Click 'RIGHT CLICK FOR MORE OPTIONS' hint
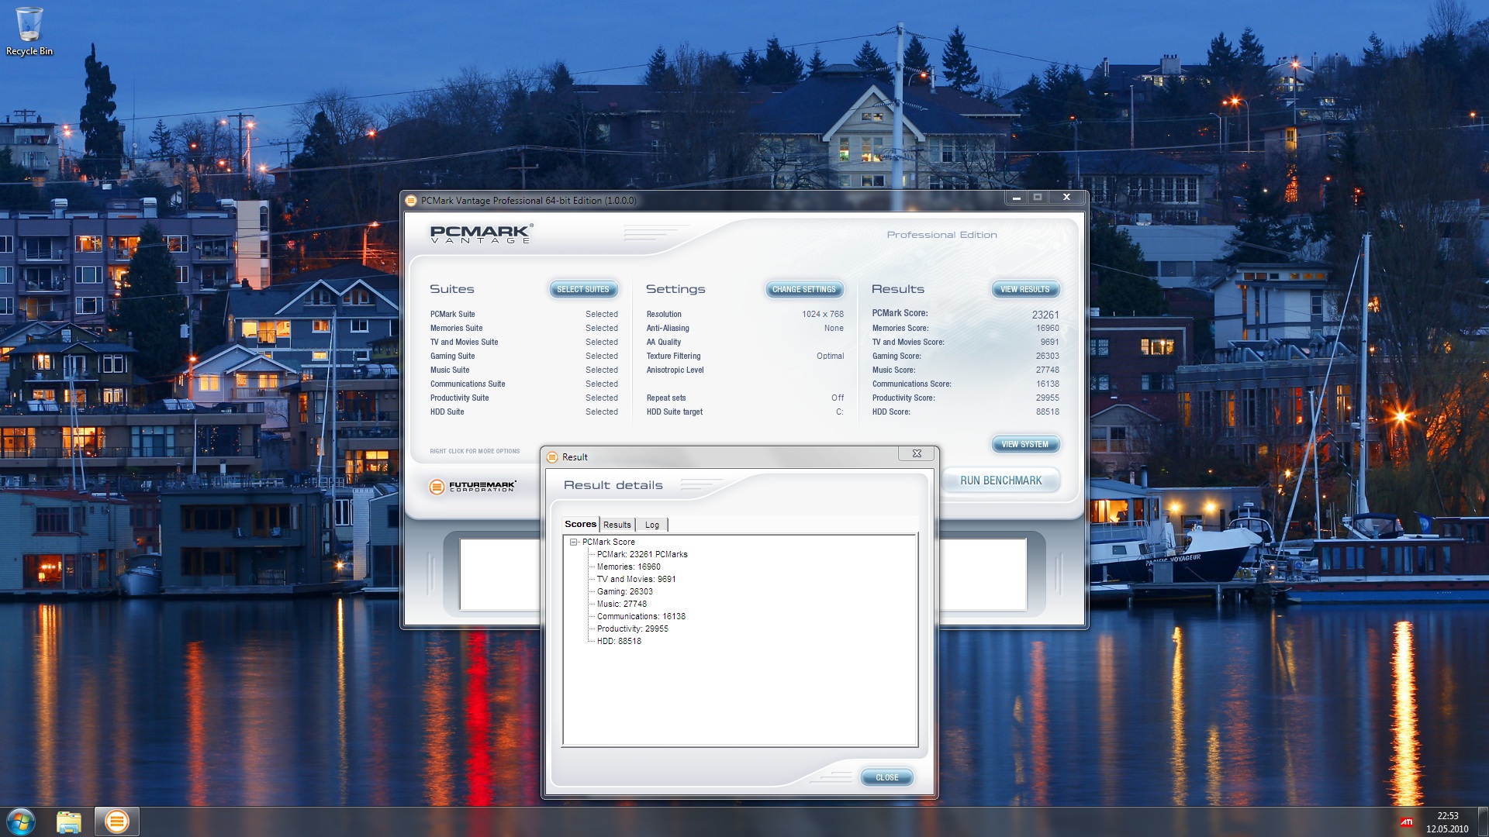Viewport: 1489px width, 837px height. (x=475, y=451)
